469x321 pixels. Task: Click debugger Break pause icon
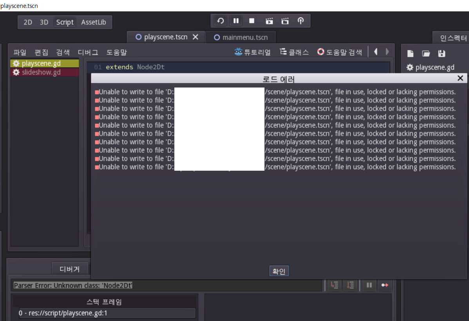coord(369,285)
